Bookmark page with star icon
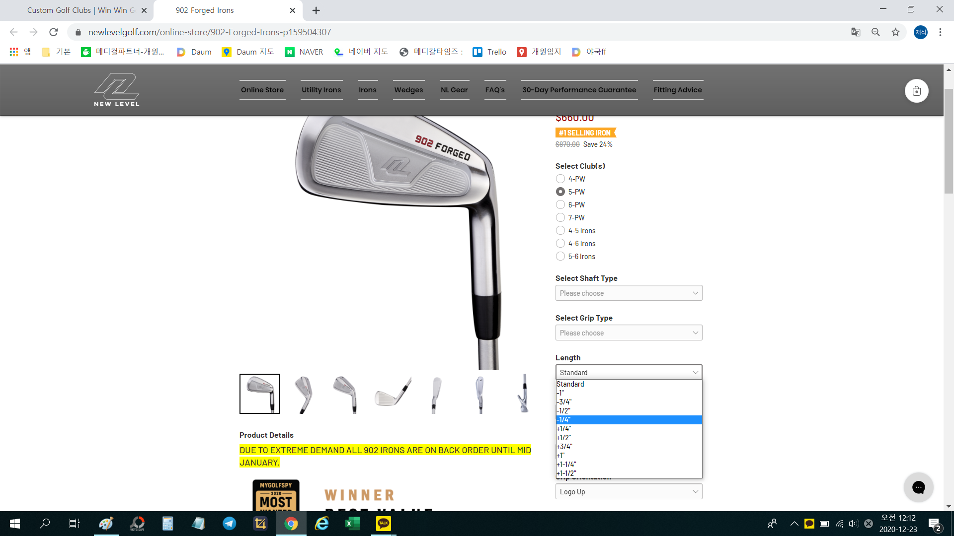 [x=895, y=32]
